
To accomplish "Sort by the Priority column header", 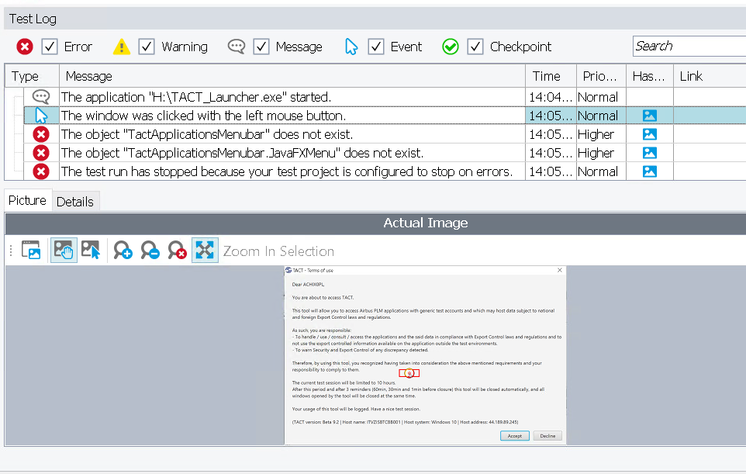I will (601, 76).
